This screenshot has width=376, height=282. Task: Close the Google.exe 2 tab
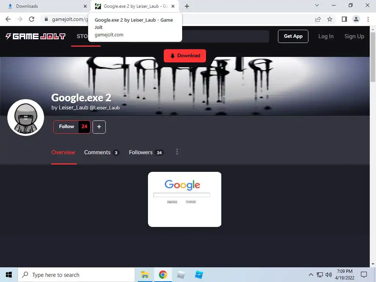coord(173,6)
